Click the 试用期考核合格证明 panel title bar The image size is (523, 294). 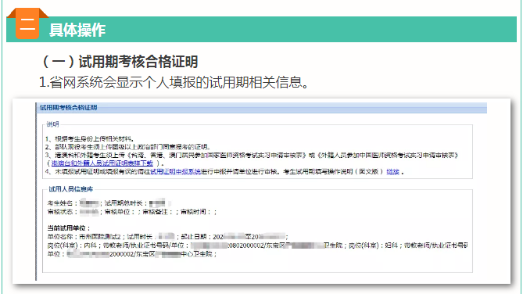pyautogui.click(x=261, y=107)
